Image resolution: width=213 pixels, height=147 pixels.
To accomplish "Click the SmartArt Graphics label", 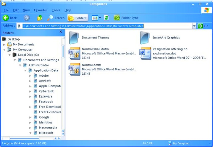I will click(x=166, y=37).
